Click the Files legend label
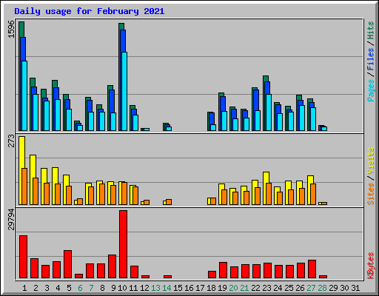 pyautogui.click(x=371, y=58)
